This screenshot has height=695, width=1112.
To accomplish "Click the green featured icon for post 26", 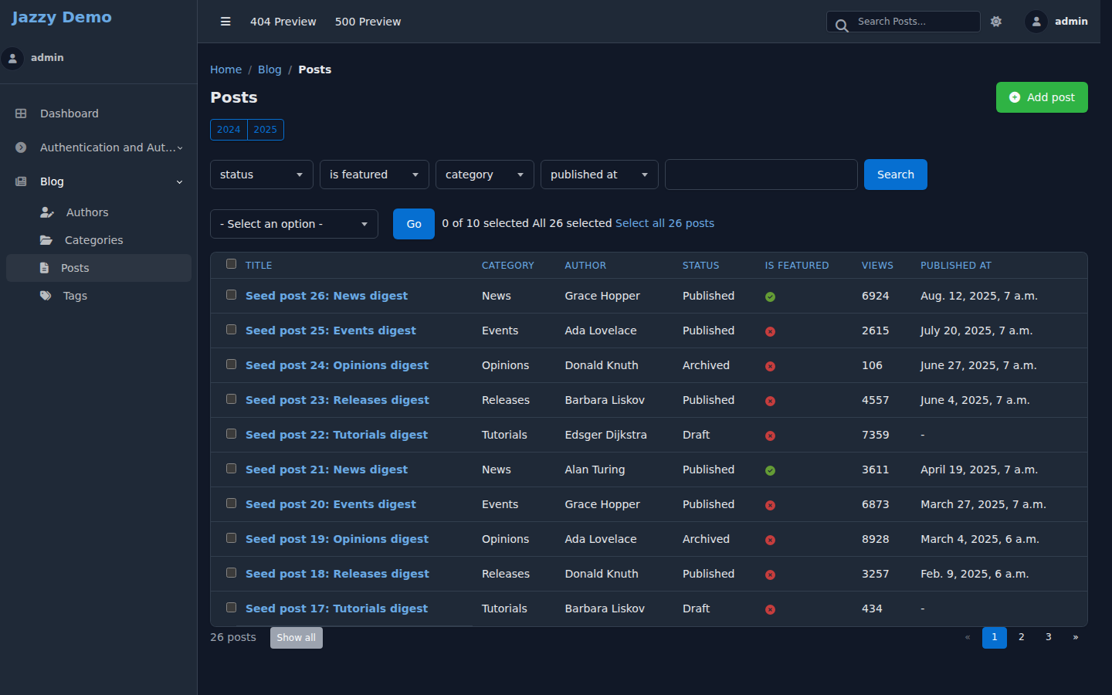I will pyautogui.click(x=770, y=297).
